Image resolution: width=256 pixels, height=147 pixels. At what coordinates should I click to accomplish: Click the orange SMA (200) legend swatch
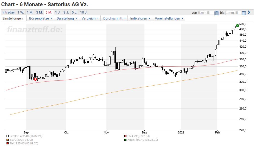tap(8, 140)
